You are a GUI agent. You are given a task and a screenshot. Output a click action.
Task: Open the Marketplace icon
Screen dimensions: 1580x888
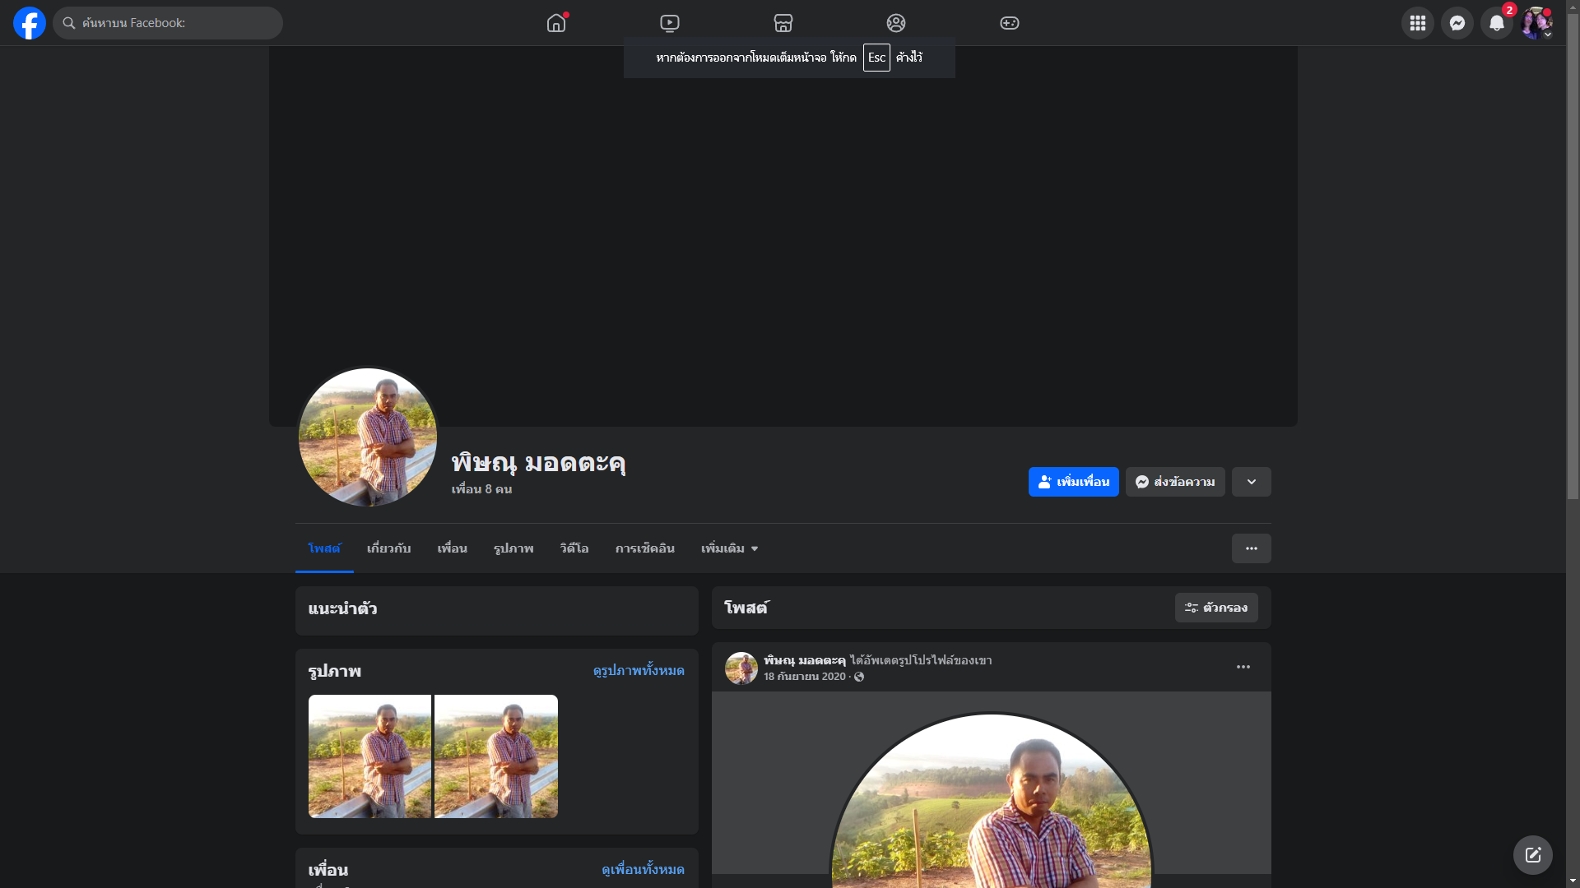783,23
